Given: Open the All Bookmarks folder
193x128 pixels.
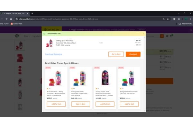Looking at the screenshot, I should click(185, 24).
